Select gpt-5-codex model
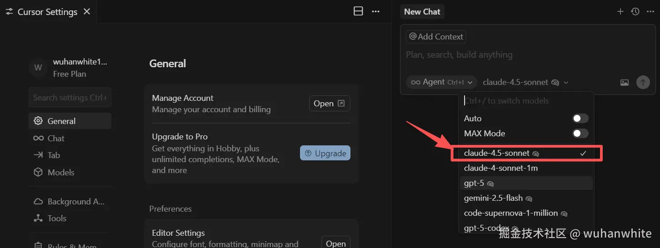Screen dimensions: 660x248 (x=526, y=228)
